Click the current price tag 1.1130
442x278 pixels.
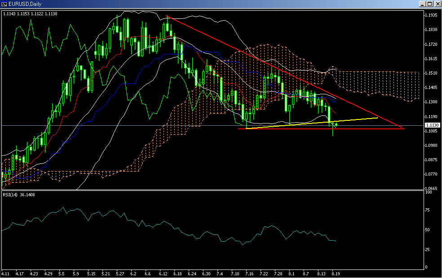coord(432,125)
